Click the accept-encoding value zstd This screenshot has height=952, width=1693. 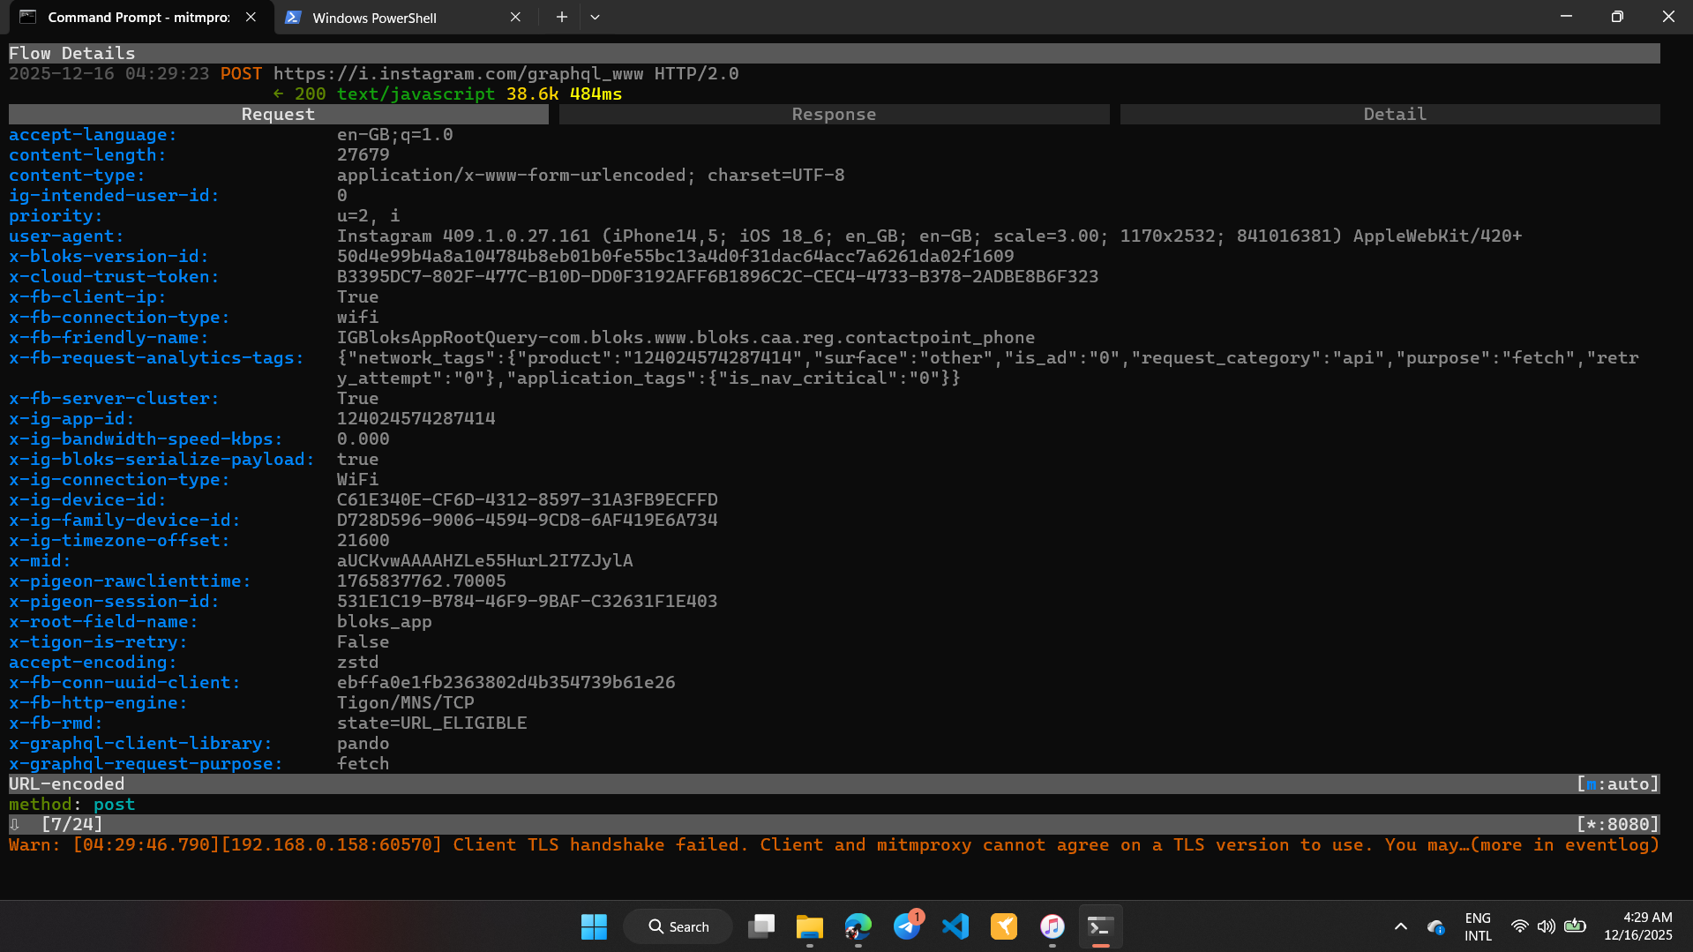358,663
